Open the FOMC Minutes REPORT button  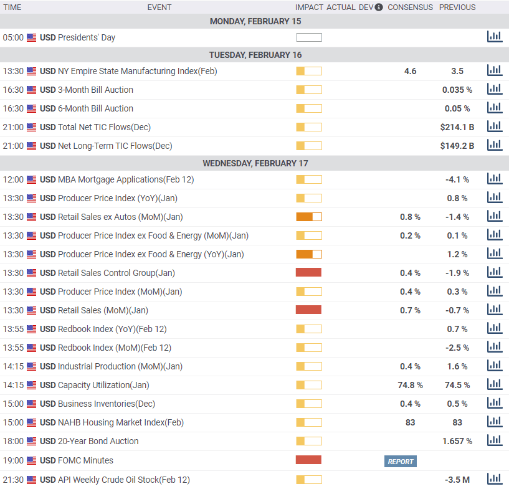click(x=400, y=462)
